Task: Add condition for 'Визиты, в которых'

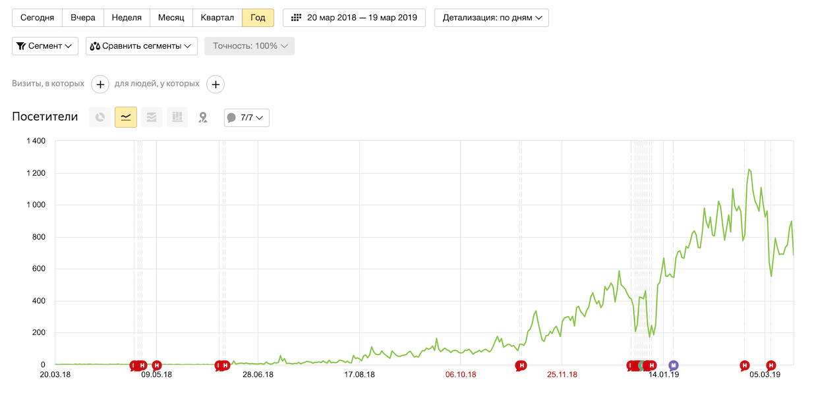Action: pyautogui.click(x=100, y=84)
